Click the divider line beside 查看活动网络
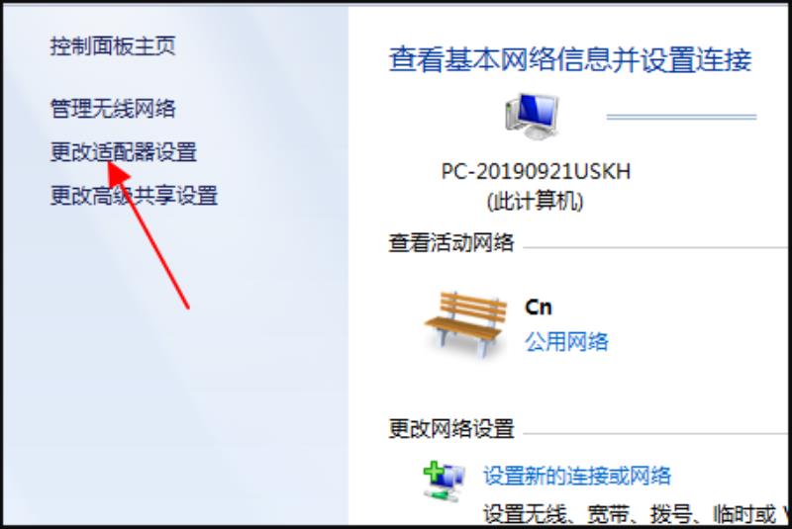This screenshot has width=792, height=529. point(656,247)
